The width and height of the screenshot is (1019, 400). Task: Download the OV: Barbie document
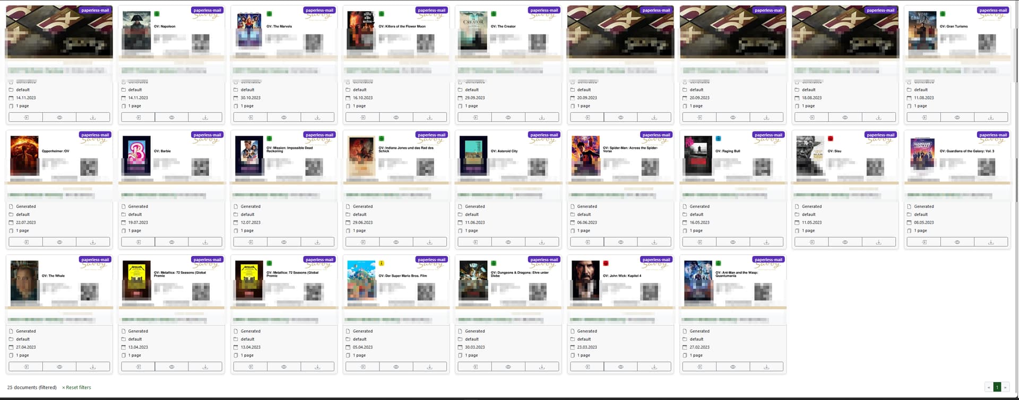[x=205, y=242]
